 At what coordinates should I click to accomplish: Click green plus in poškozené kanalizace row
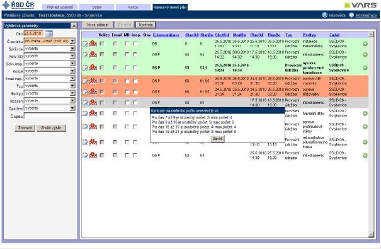coord(365,67)
